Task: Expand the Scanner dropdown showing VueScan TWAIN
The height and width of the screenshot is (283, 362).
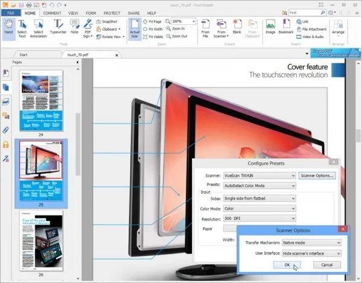Action: [259, 176]
